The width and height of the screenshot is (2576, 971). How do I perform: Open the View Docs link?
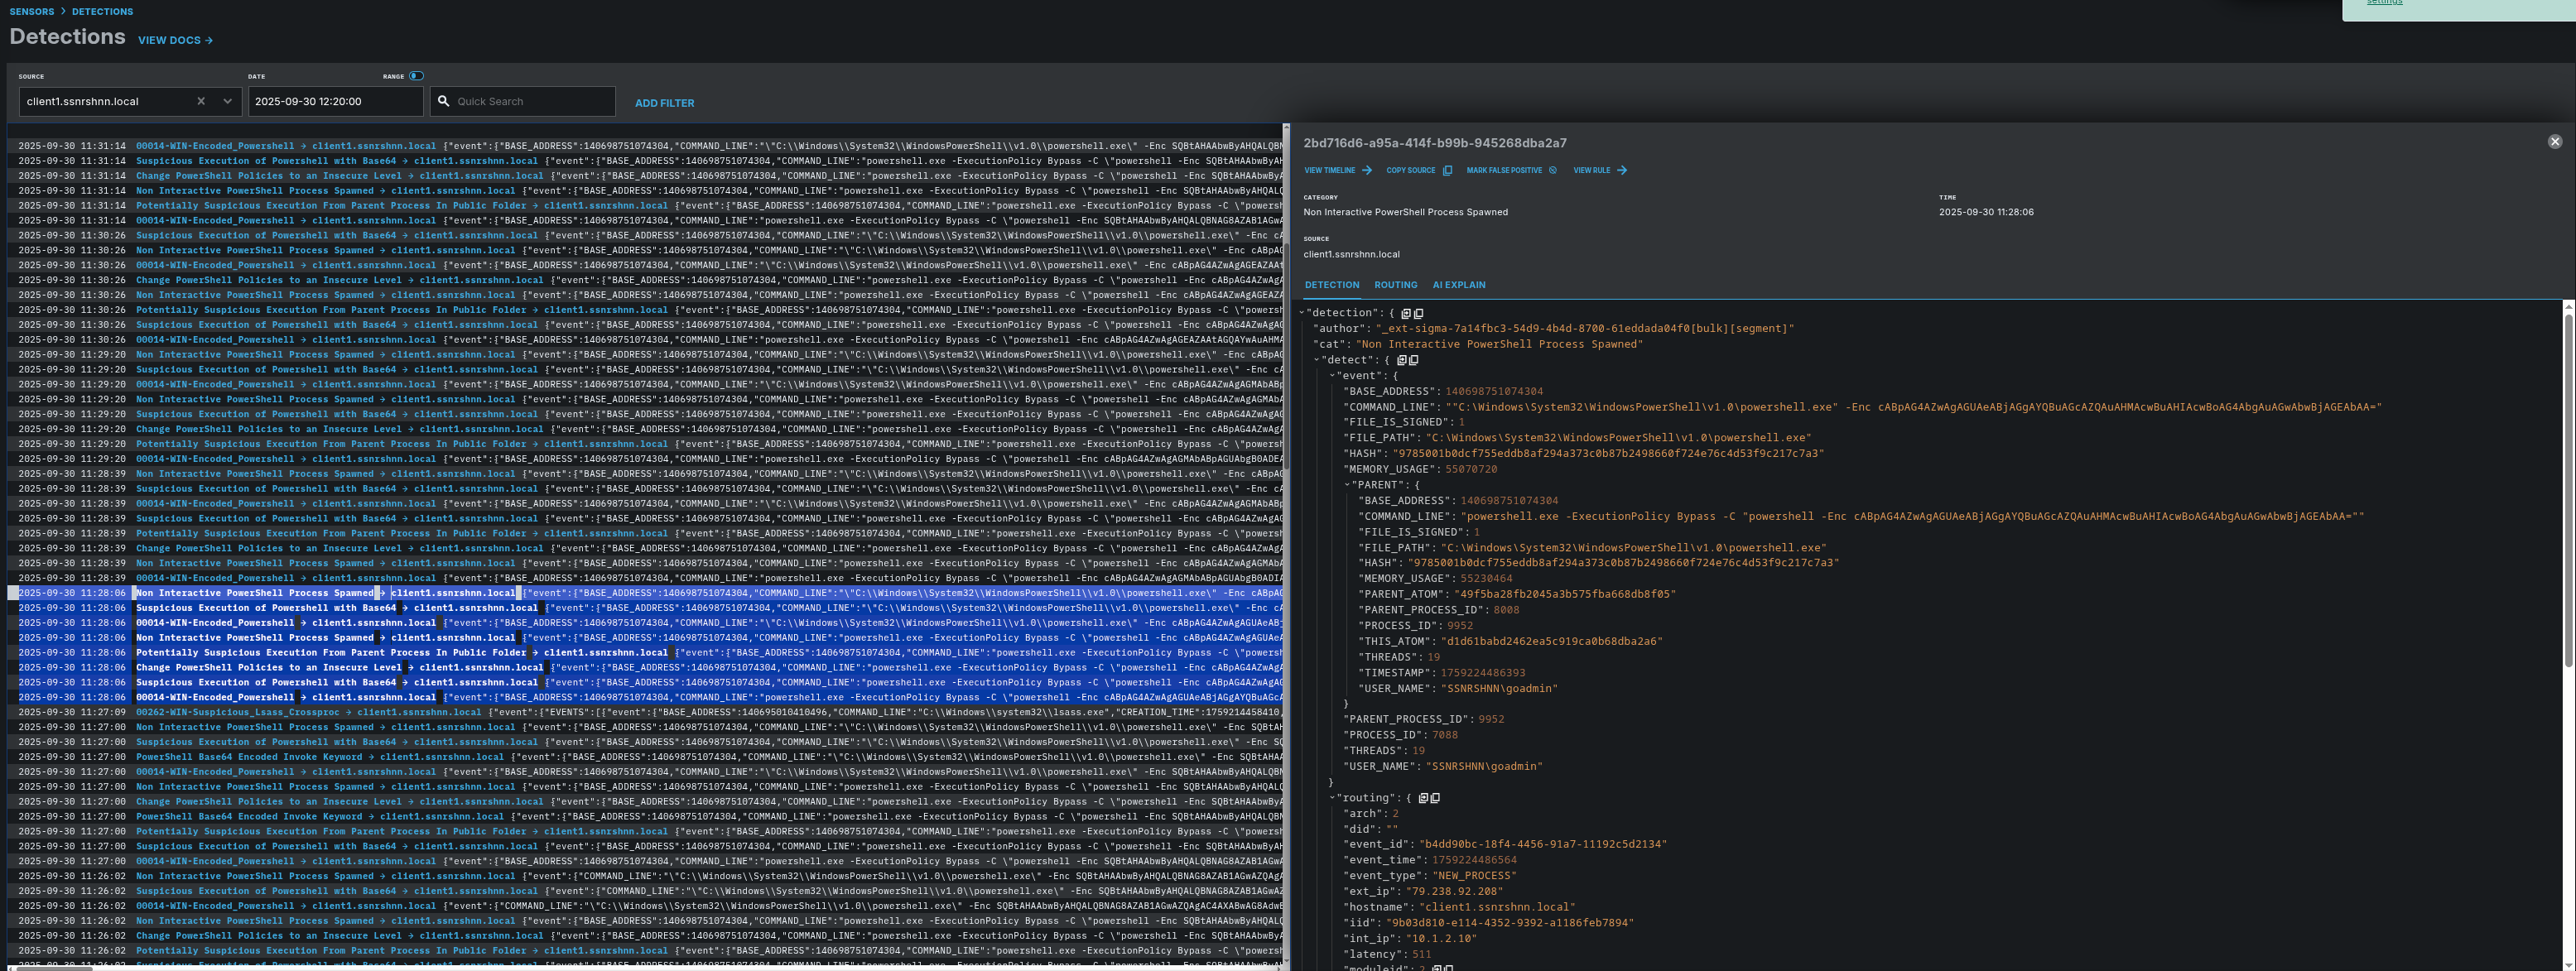(x=175, y=41)
